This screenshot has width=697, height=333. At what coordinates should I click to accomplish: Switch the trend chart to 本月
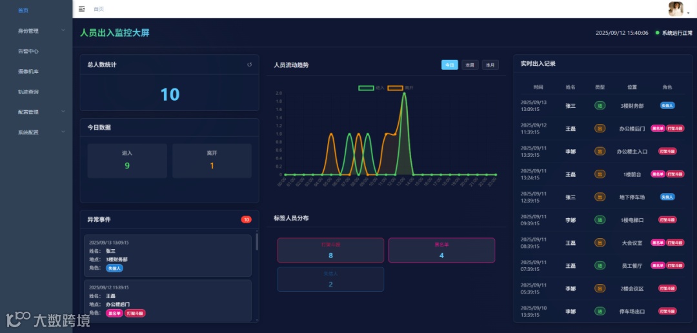click(x=490, y=65)
